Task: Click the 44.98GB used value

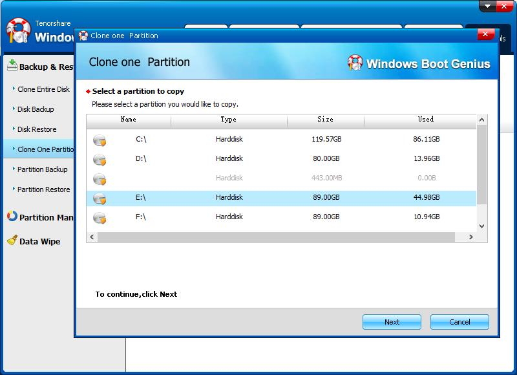Action: point(427,197)
